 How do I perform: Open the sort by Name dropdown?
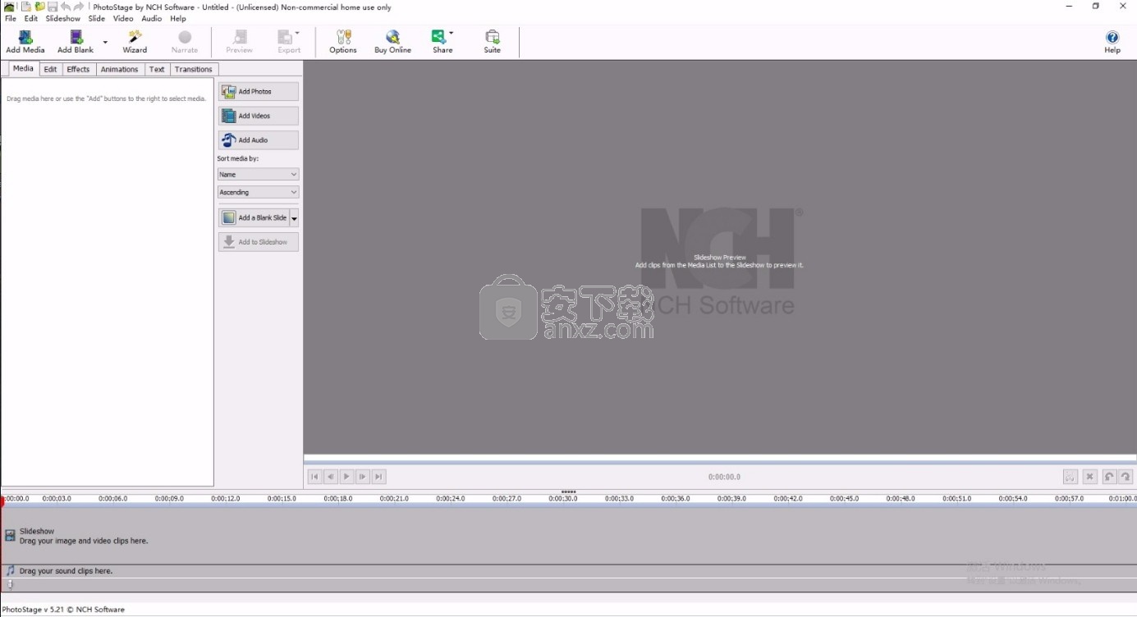pyautogui.click(x=259, y=174)
